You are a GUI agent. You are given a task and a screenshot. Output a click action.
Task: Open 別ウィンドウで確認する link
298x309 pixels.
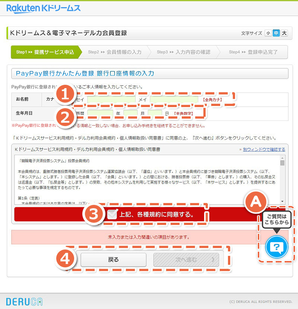(264, 149)
